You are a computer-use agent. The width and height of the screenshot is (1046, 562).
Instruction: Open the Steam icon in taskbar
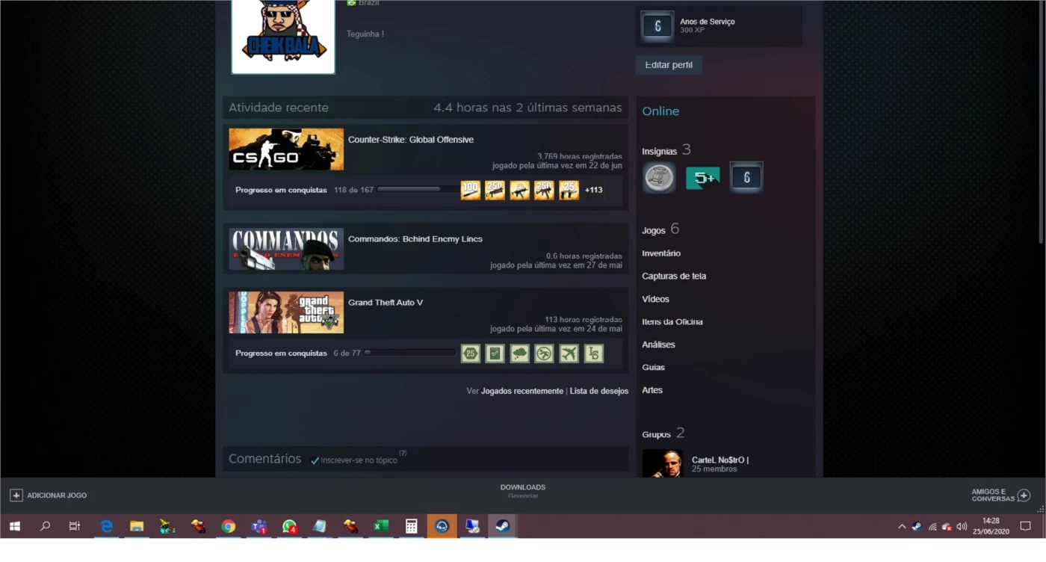(x=501, y=526)
